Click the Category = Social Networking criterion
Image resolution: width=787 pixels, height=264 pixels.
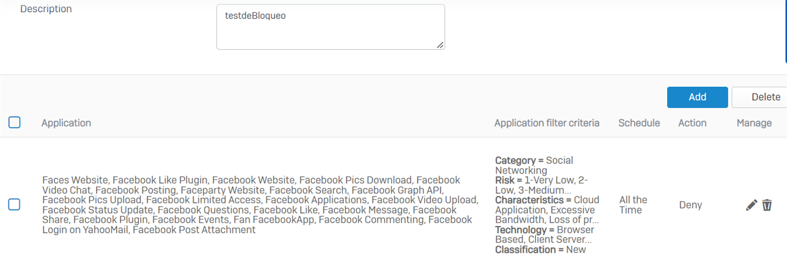pos(534,165)
